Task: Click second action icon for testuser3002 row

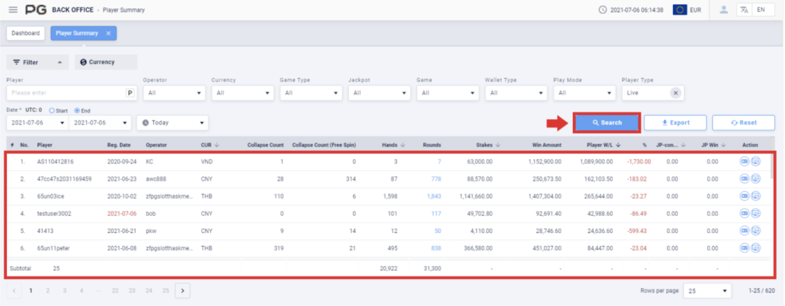Action: coord(756,213)
